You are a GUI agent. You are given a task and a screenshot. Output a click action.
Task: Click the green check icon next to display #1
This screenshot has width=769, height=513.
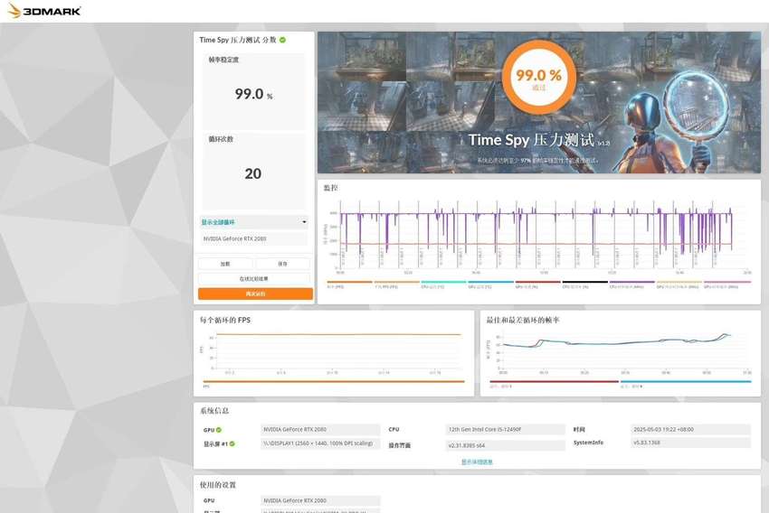point(232,443)
